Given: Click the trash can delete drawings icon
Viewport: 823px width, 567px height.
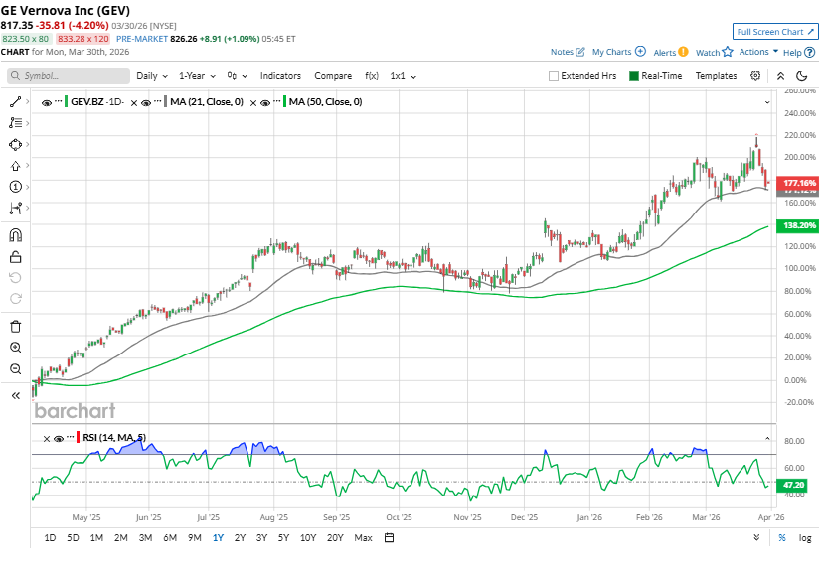Looking at the screenshot, I should click(x=15, y=326).
